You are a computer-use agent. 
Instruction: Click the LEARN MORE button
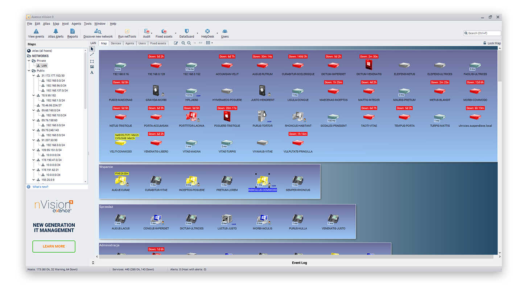click(54, 246)
